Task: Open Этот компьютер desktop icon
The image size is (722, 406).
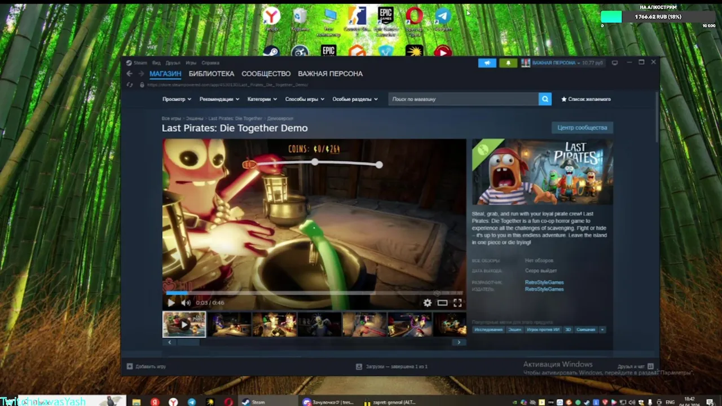Action: coord(329,21)
